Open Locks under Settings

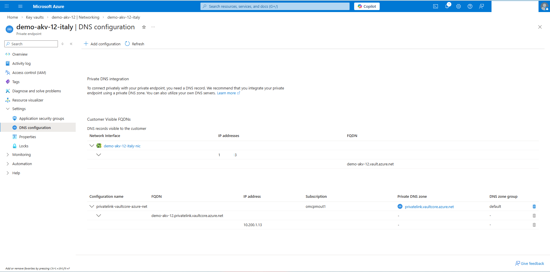point(24,146)
